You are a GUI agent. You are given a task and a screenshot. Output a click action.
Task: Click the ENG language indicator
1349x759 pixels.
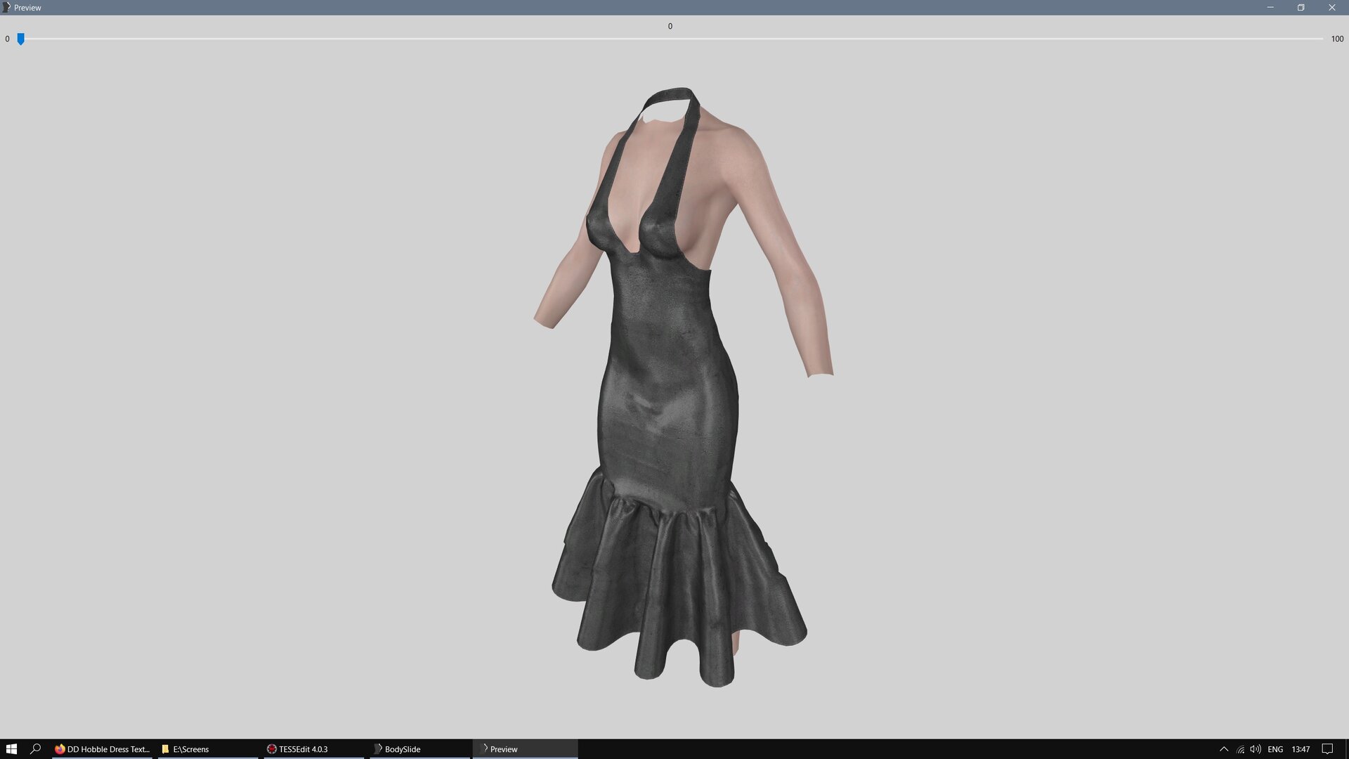click(1275, 749)
